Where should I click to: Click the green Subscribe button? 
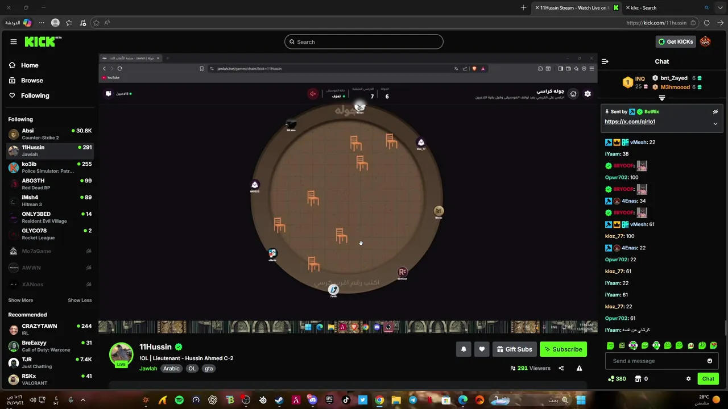[563, 349]
